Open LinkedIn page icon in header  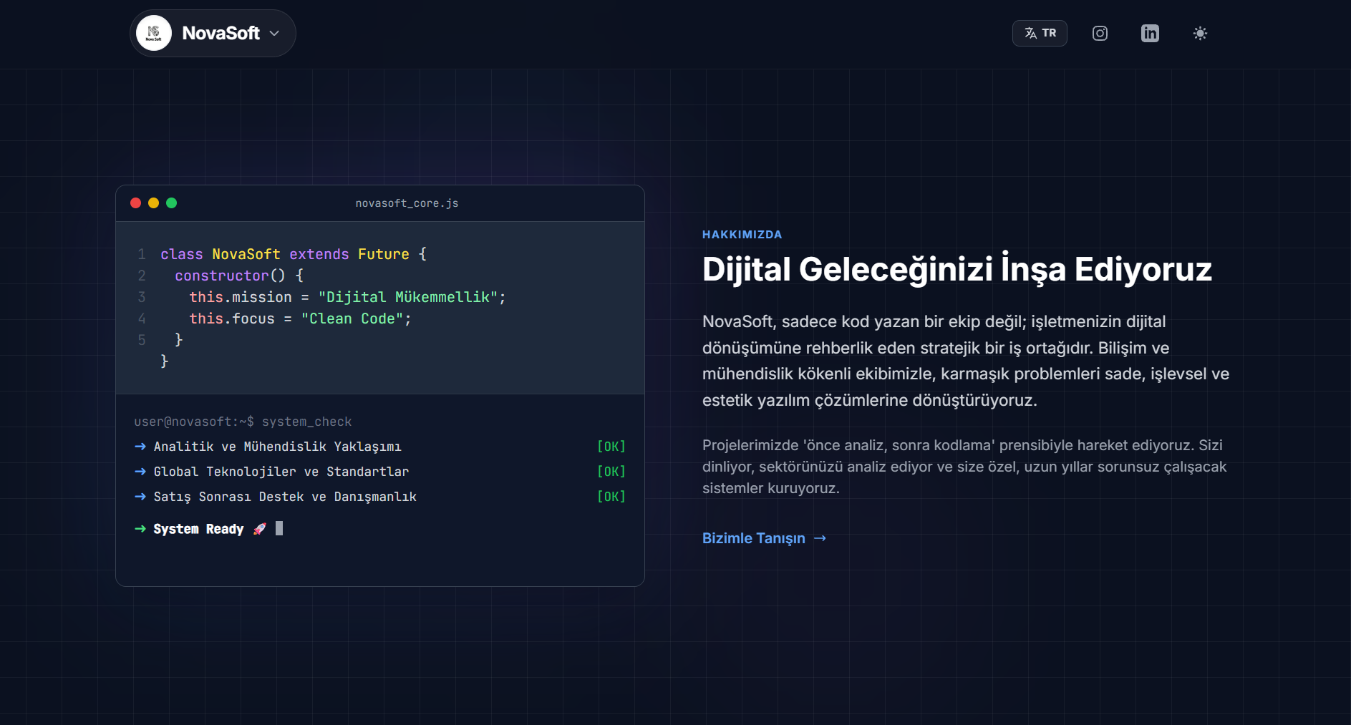tap(1150, 34)
